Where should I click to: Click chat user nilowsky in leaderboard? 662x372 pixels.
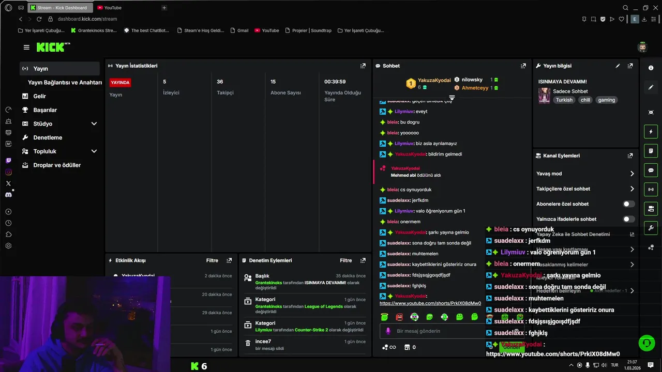pos(472,80)
